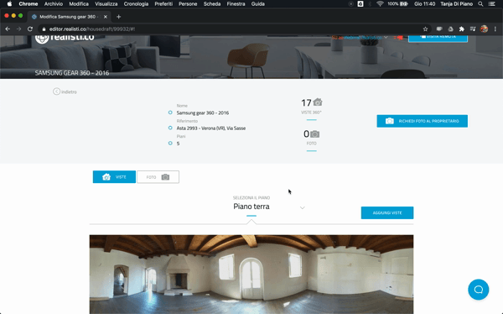This screenshot has height=314, width=503.
Task: Switch to the Viste tab
Action: (114, 177)
